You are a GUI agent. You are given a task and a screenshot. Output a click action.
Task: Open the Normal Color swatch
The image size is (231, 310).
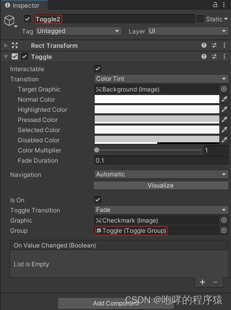pyautogui.click(x=157, y=99)
